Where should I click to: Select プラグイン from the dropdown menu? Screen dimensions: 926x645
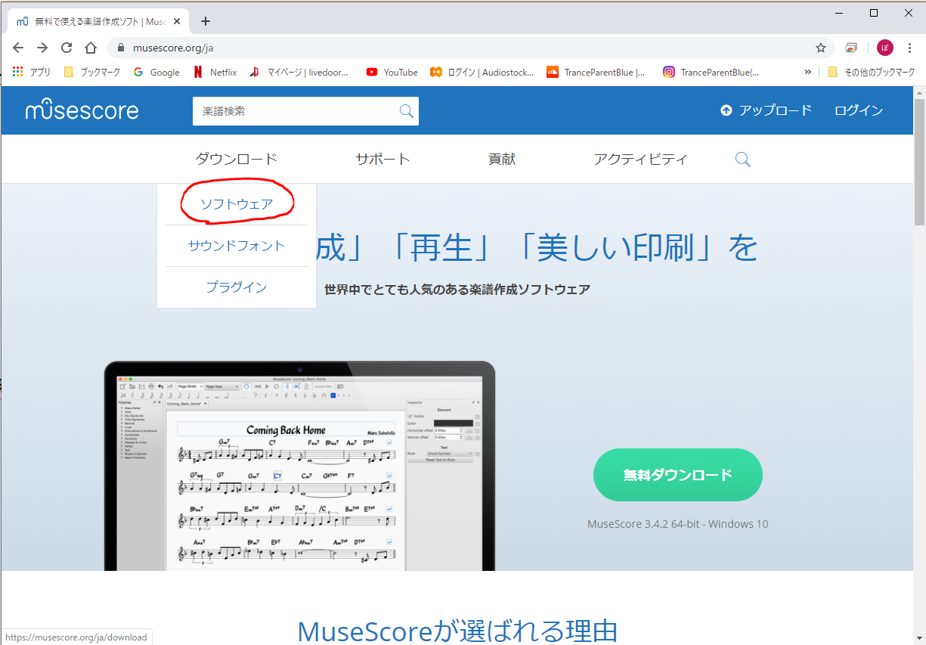(237, 287)
